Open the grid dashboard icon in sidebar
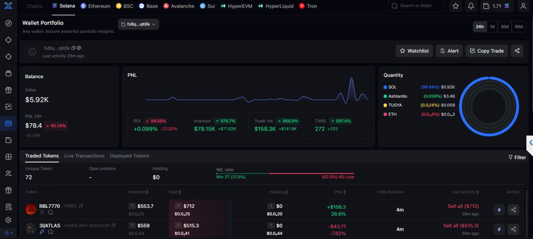Viewport: 533px width, 239px height. click(8, 157)
